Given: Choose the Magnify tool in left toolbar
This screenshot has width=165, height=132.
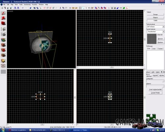Looking at the screenshot, I should 3,18.
